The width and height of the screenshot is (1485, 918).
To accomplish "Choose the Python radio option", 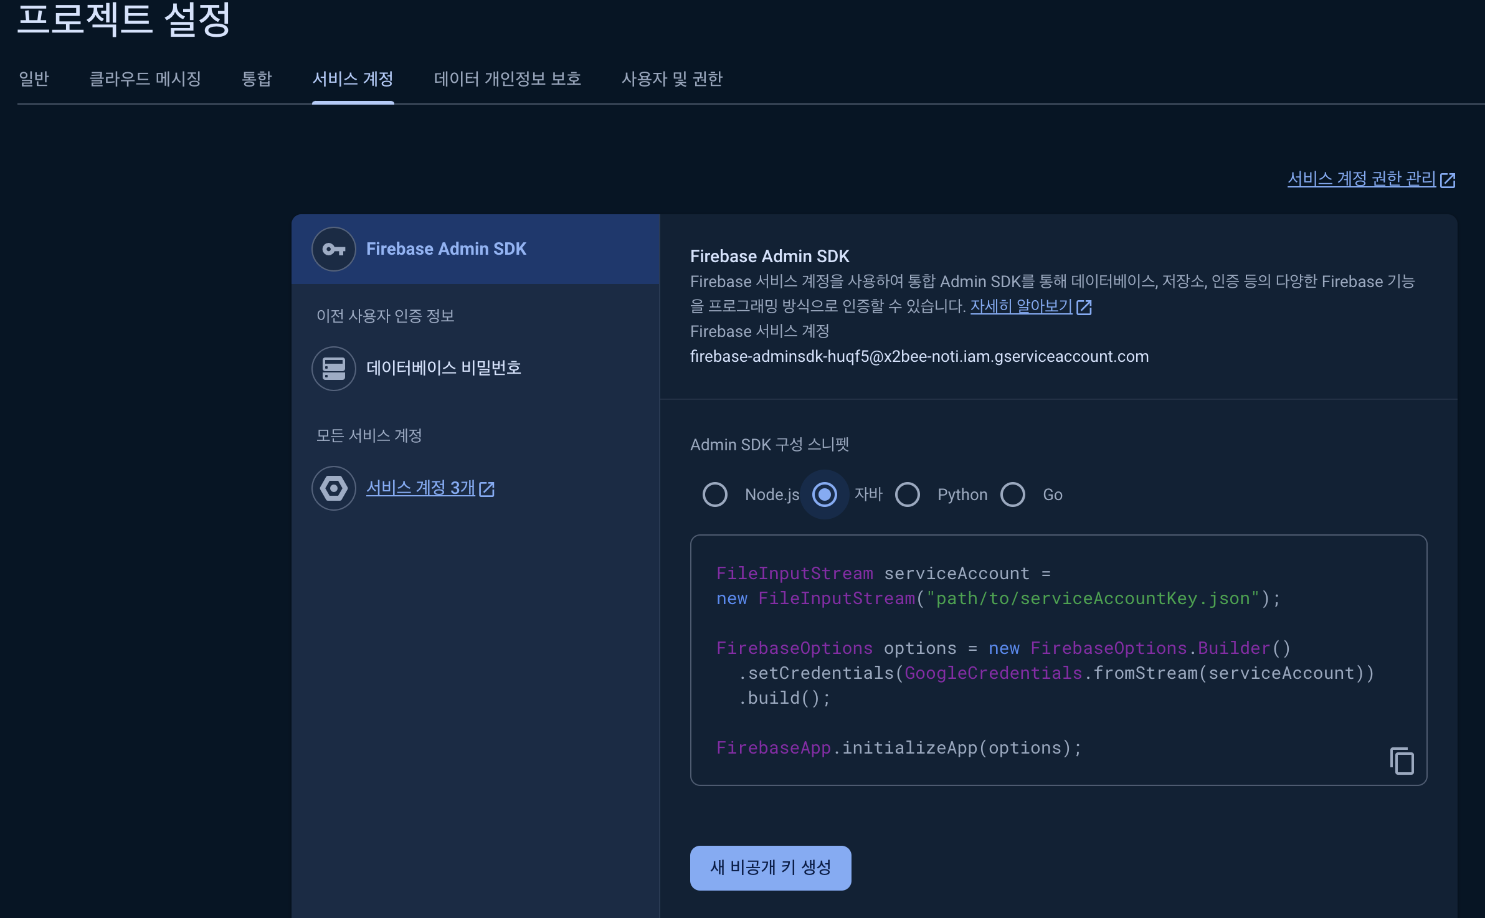I will [908, 494].
